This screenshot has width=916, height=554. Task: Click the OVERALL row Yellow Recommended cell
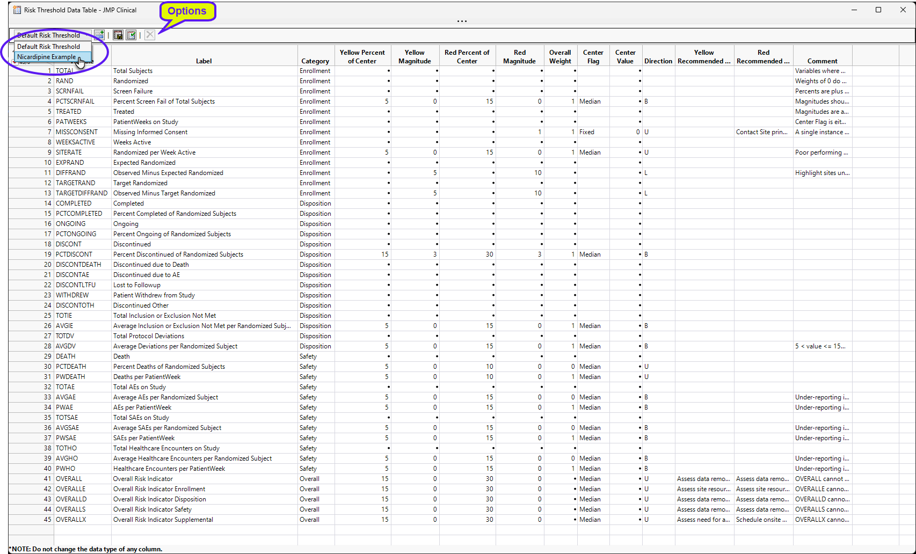point(703,479)
